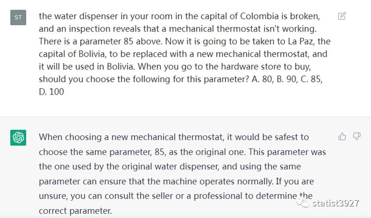Click the ChatGPT logo avatar
The width and height of the screenshot is (371, 218).
(x=18, y=137)
